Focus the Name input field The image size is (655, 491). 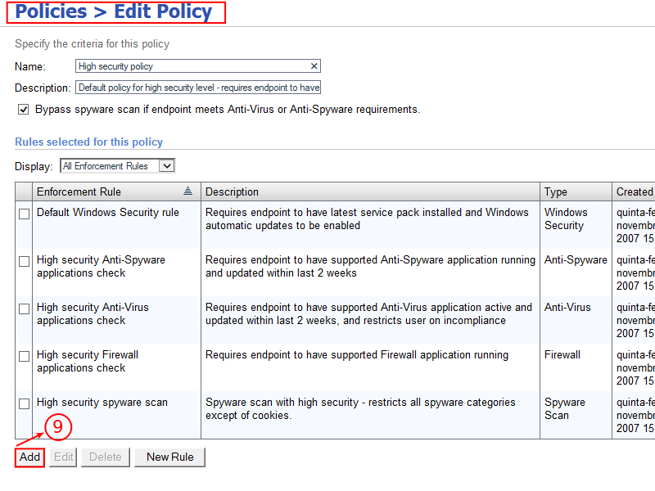tap(198, 66)
